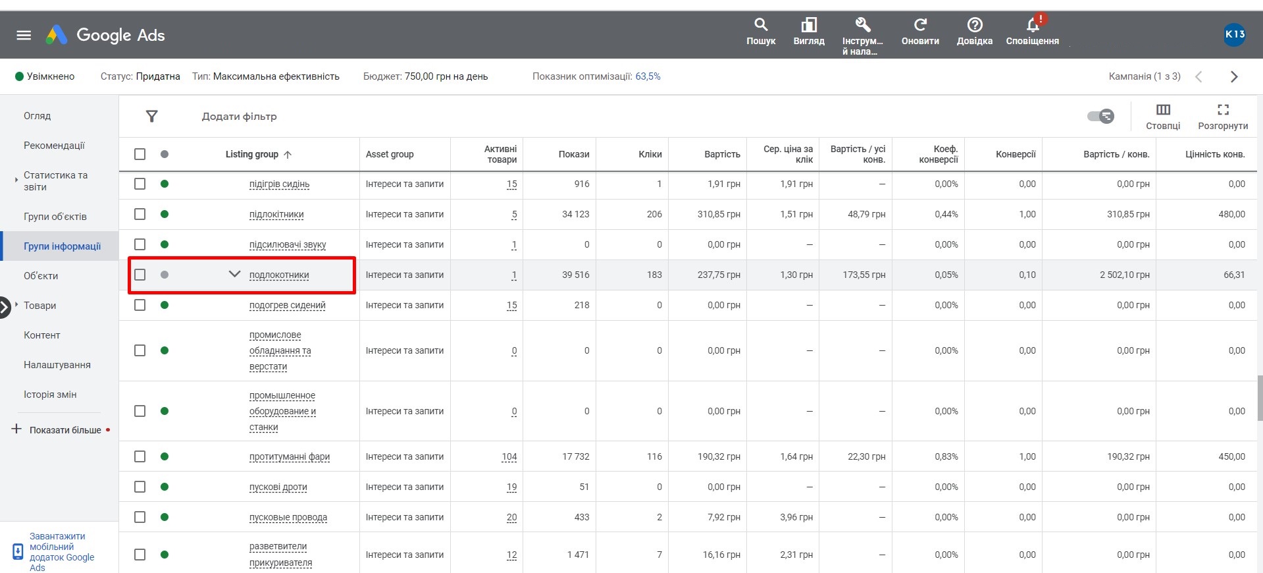1263x573 pixels.
Task: Sort by the Кліки column header
Action: 650,154
